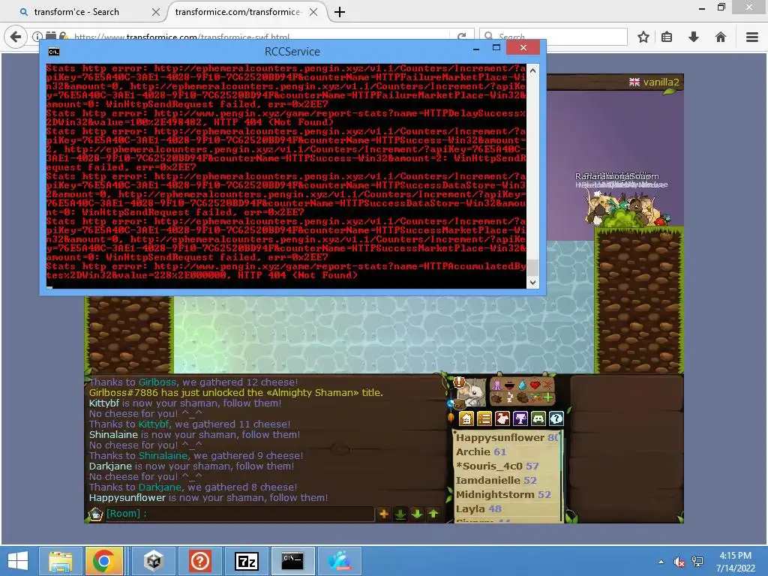Image resolution: width=768 pixels, height=576 pixels.
Task: Click Darkjane in the 'gathered 8 cheese' line
Action: (160, 487)
